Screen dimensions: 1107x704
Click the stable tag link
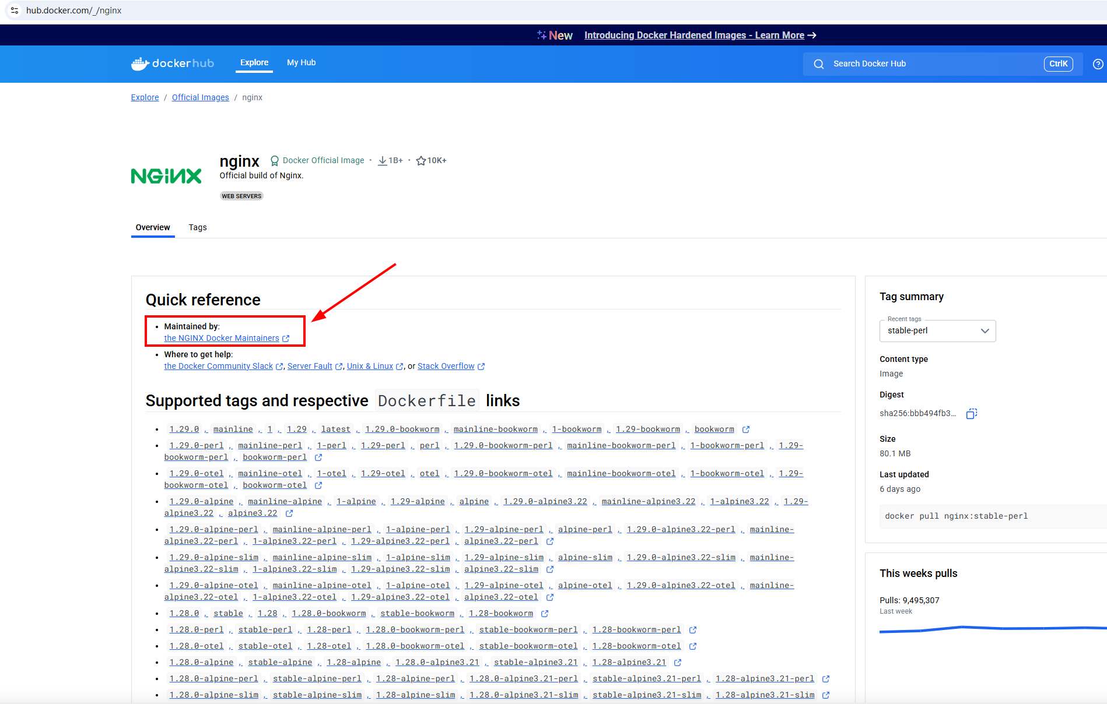228,613
